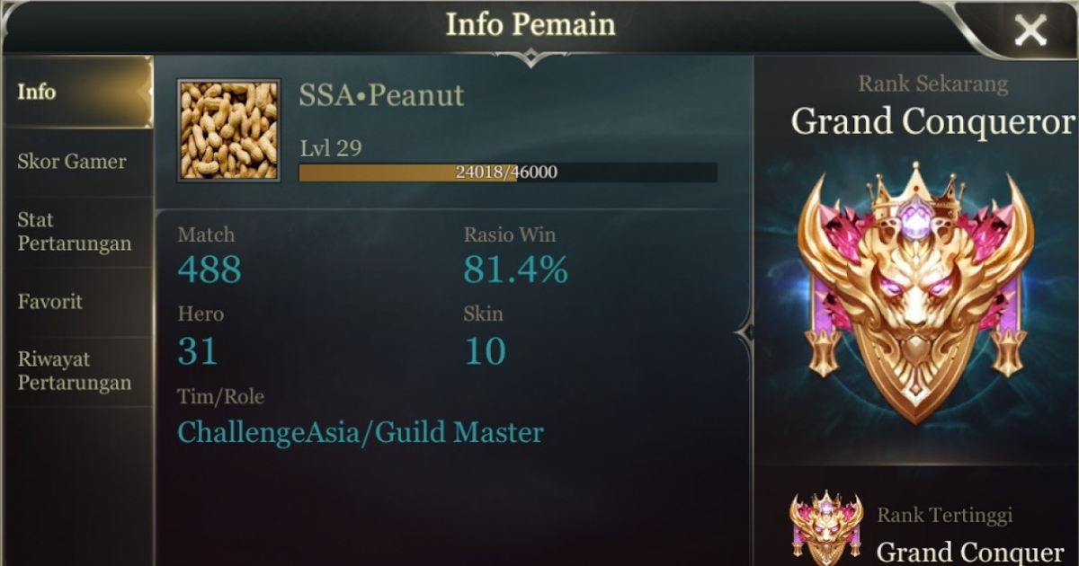The height and width of the screenshot is (566, 1079).
Task: Click the diamond divider handle beside rank panel
Action: click(x=746, y=334)
